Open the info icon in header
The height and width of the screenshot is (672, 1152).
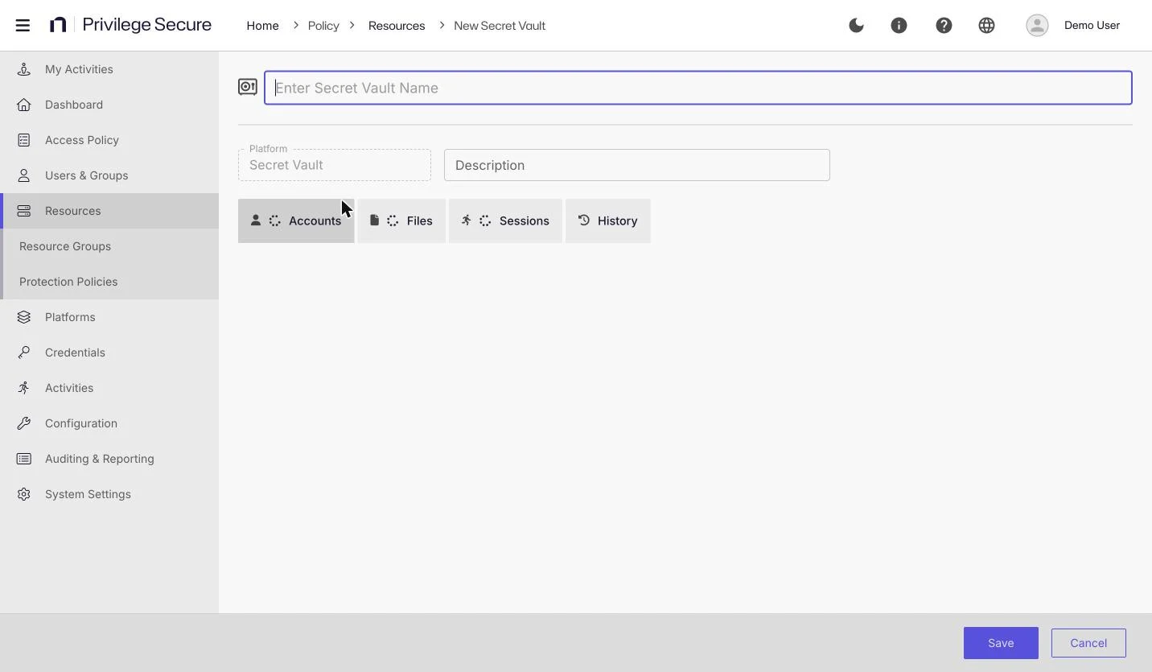(899, 25)
